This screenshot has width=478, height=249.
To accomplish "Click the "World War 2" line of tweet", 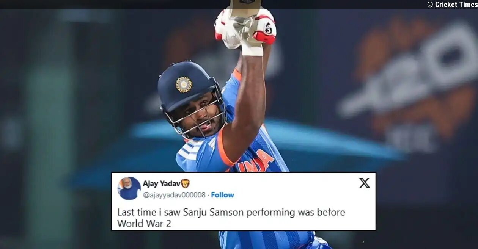I will click(144, 223).
